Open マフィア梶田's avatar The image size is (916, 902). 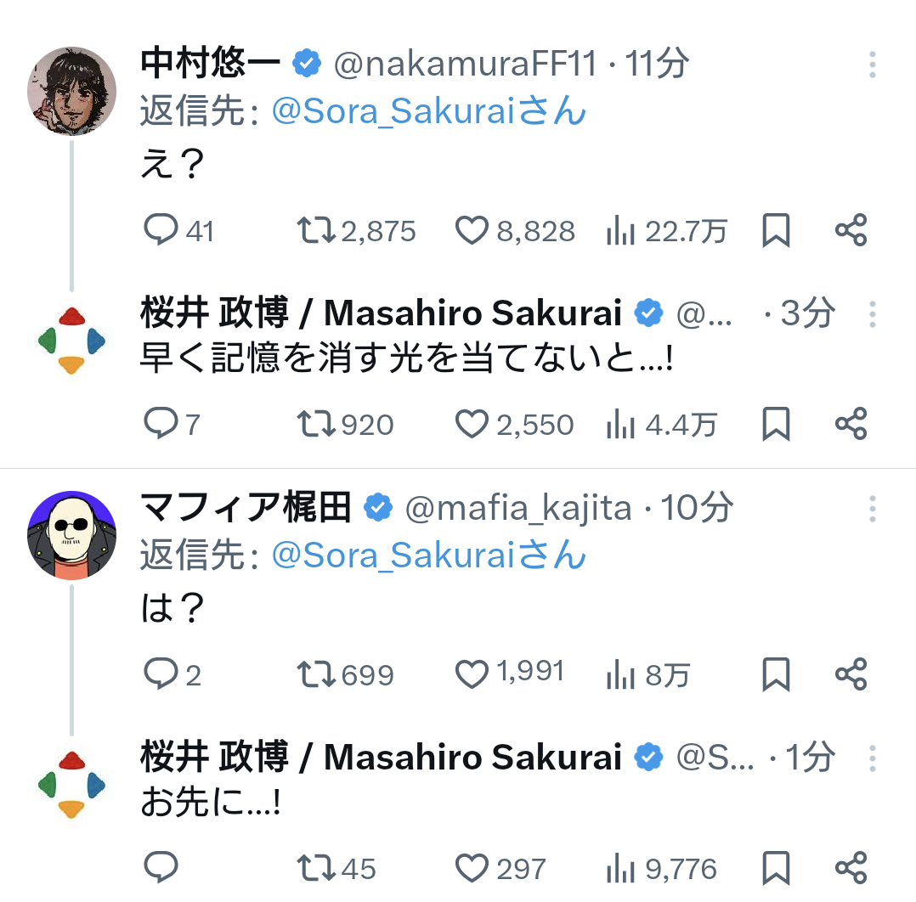pos(71,535)
